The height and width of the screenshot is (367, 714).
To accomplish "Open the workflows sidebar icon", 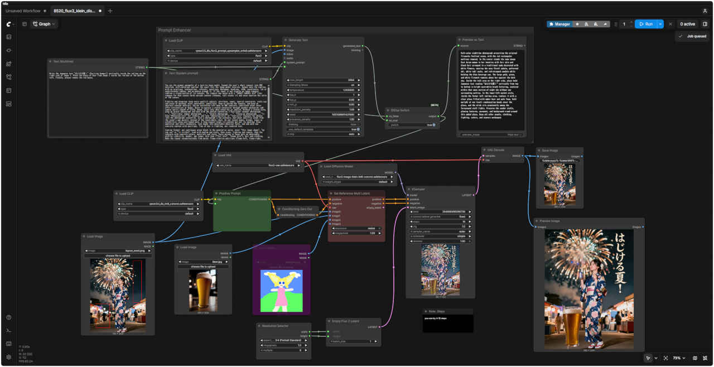I will (9, 77).
